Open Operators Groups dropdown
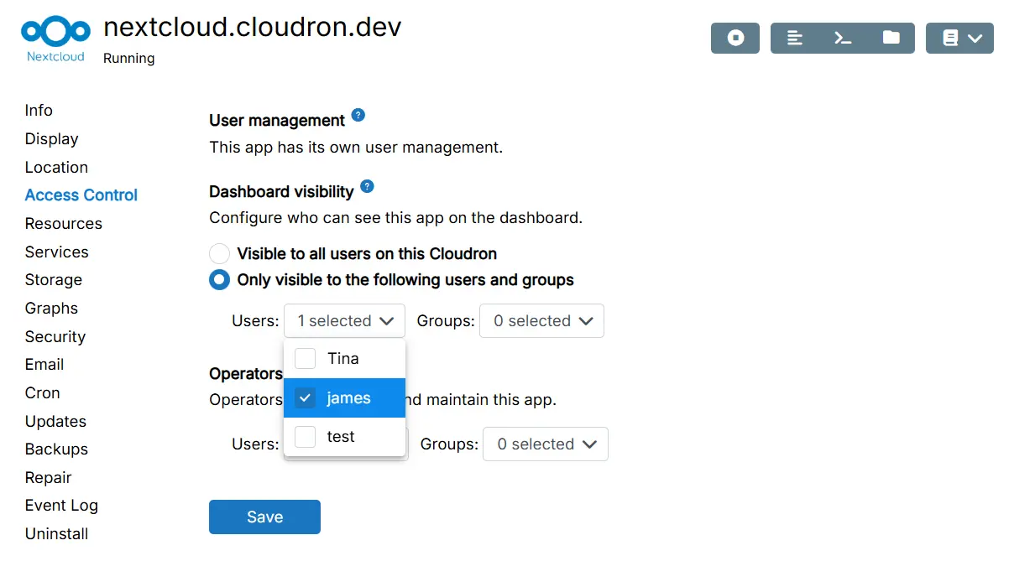The width and height of the screenshot is (1009, 561). click(x=545, y=444)
